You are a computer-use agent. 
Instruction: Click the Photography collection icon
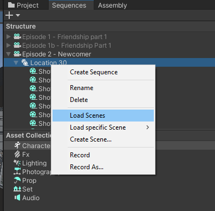click(x=17, y=171)
